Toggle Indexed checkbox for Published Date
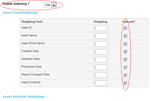The image size is (153, 101). pos(125,67)
